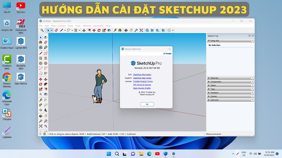Pick the Scale tool in top toolbar
This screenshot has width=282, height=158.
104,31
